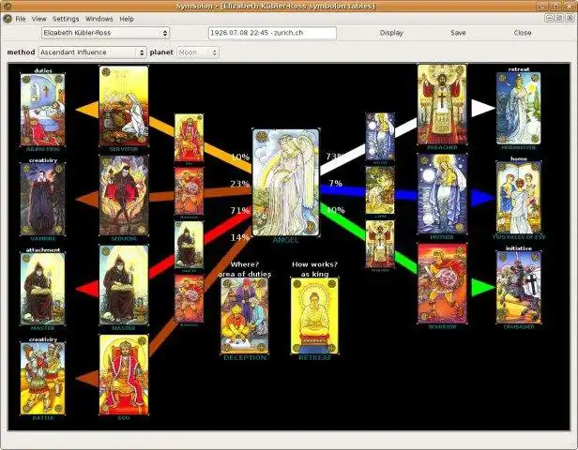The image size is (578, 450).
Task: Select the Deception card
Action: click(x=245, y=316)
